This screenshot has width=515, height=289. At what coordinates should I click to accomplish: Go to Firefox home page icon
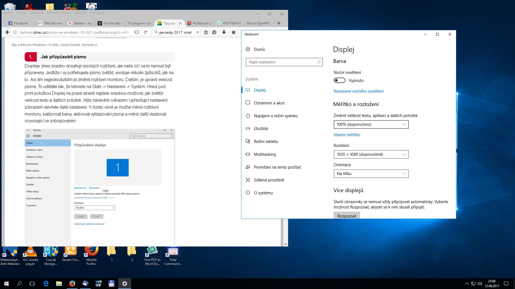click(x=234, y=32)
